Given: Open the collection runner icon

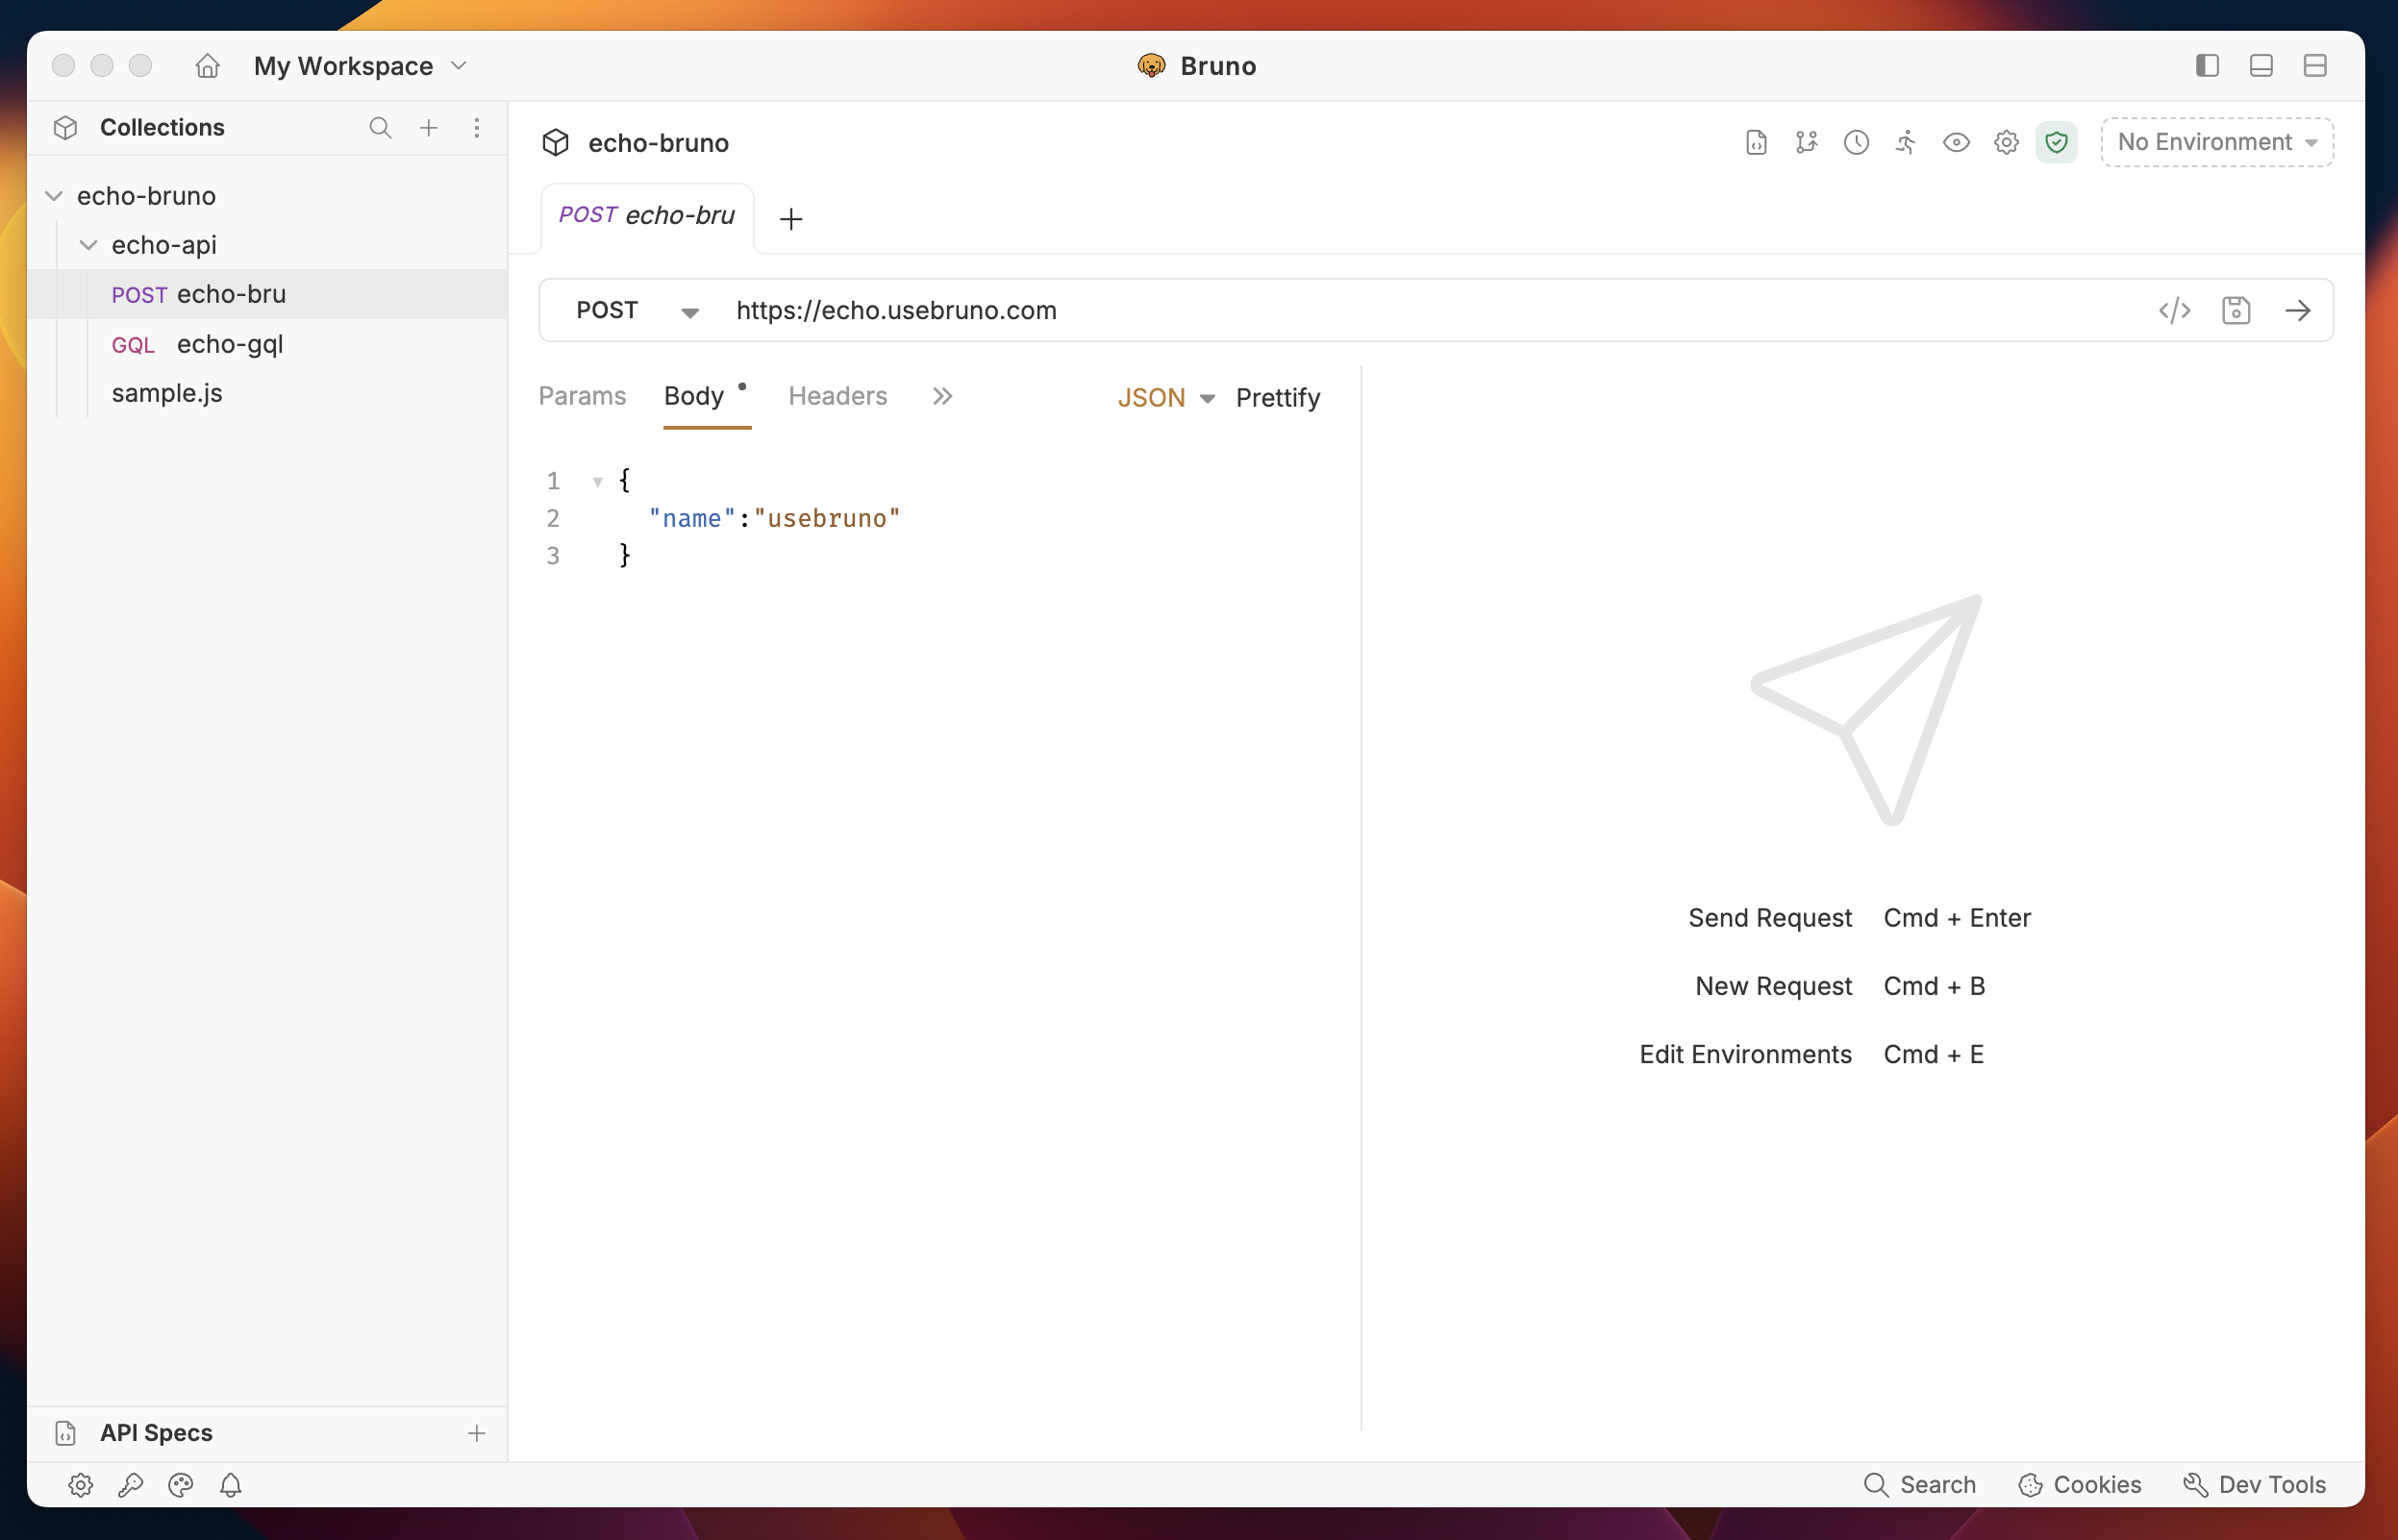Looking at the screenshot, I should pyautogui.click(x=1906, y=142).
